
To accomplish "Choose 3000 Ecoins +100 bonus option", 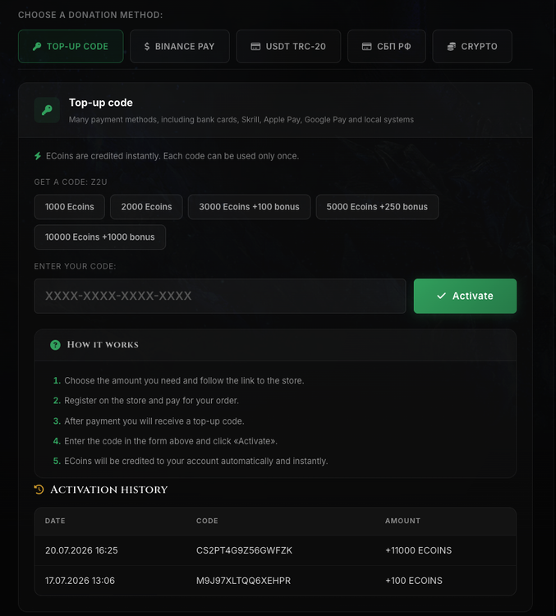I will pyautogui.click(x=249, y=207).
